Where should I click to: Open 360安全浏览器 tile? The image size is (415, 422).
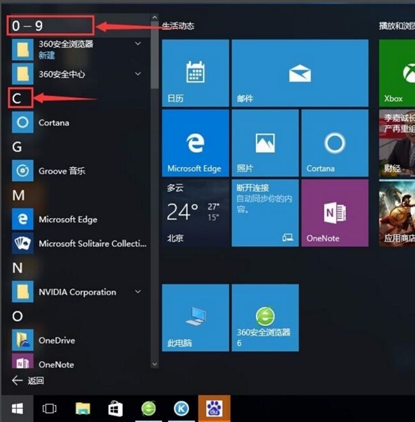point(264,318)
